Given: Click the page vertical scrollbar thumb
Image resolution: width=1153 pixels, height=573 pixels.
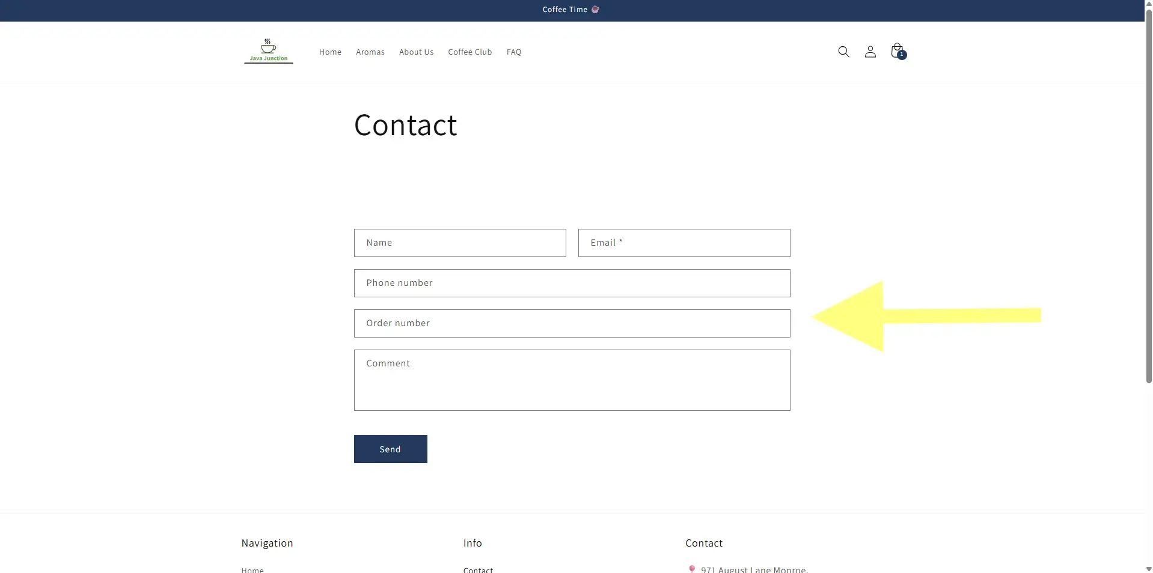Looking at the screenshot, I should point(1149,195).
